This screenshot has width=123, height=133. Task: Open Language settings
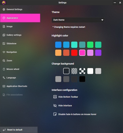click(20, 78)
